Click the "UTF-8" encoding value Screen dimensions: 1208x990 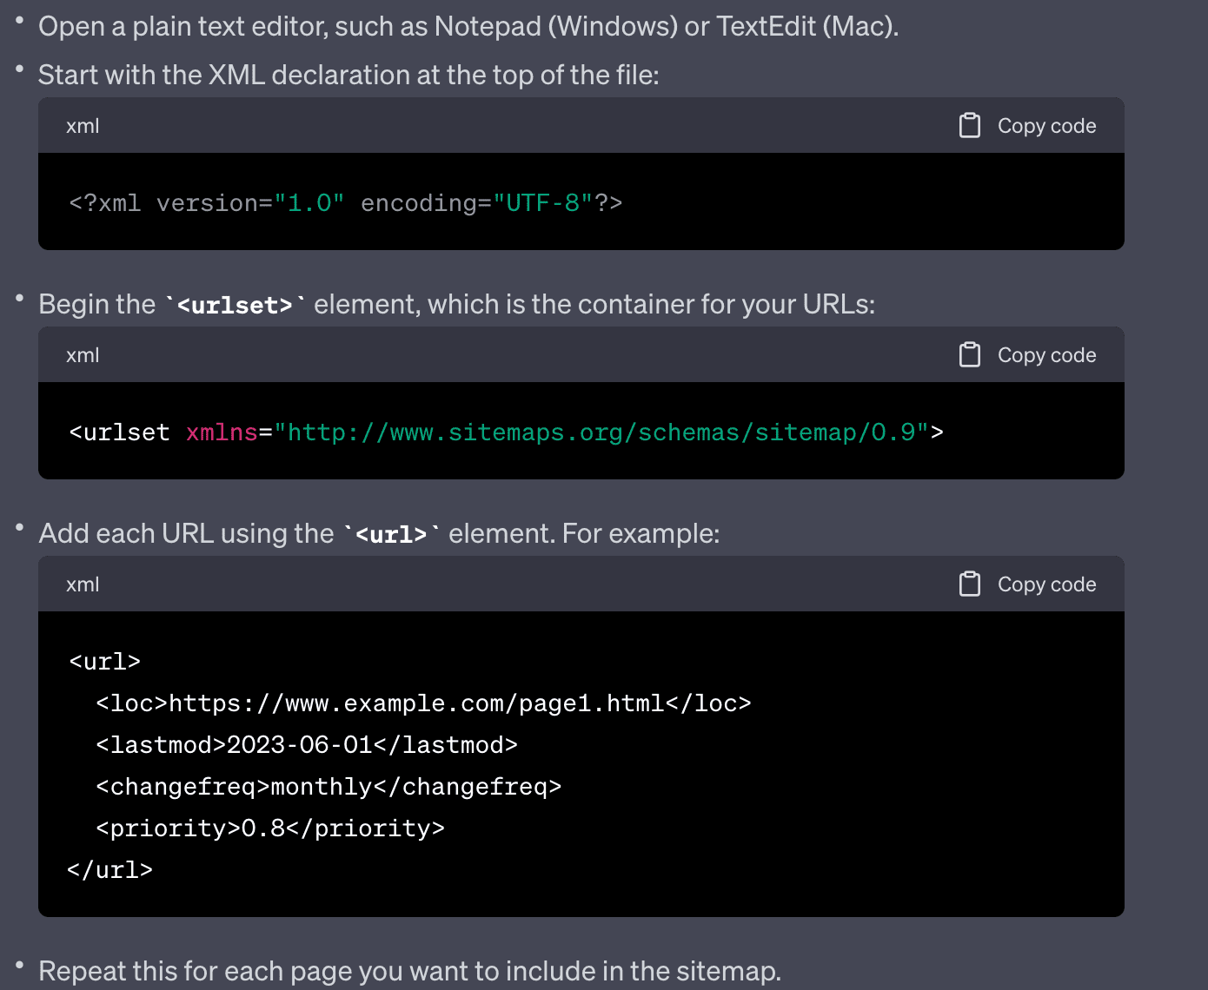543,203
